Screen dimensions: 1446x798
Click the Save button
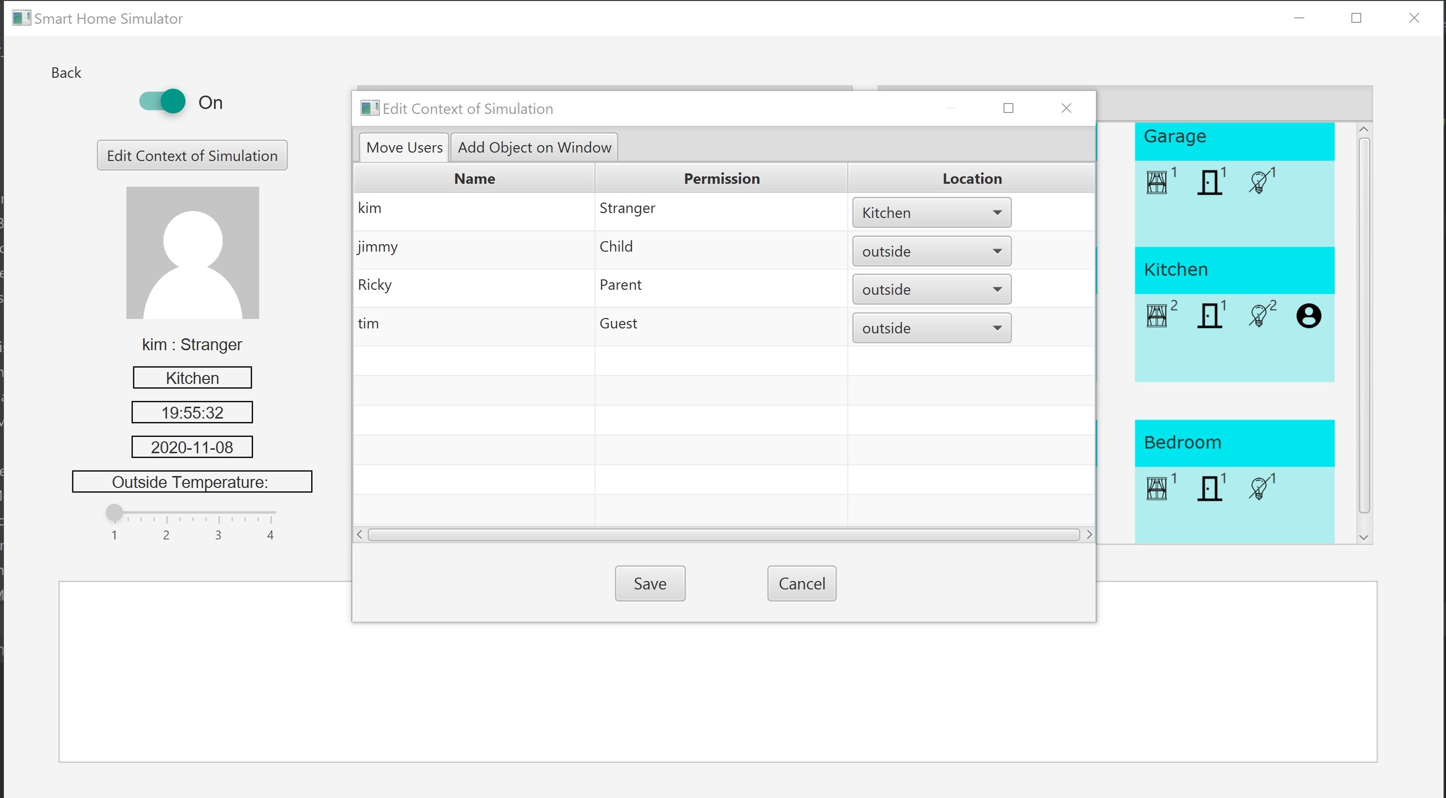coord(650,584)
